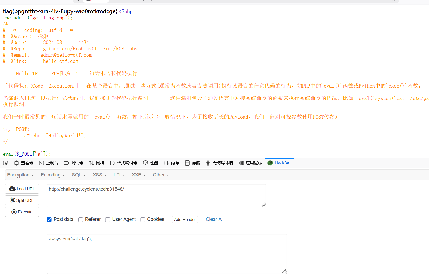The image size is (429, 274).
Task: Open the SQL dropdown menu
Action: (79, 175)
